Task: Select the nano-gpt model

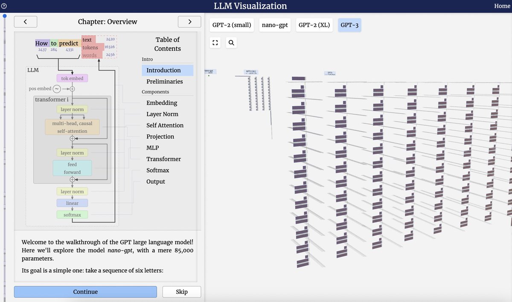Action: (x=275, y=25)
